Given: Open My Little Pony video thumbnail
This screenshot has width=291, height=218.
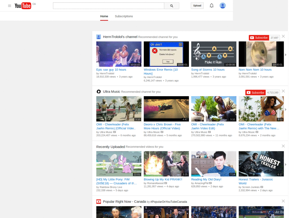Looking at the screenshot, I should click(x=119, y=164).
